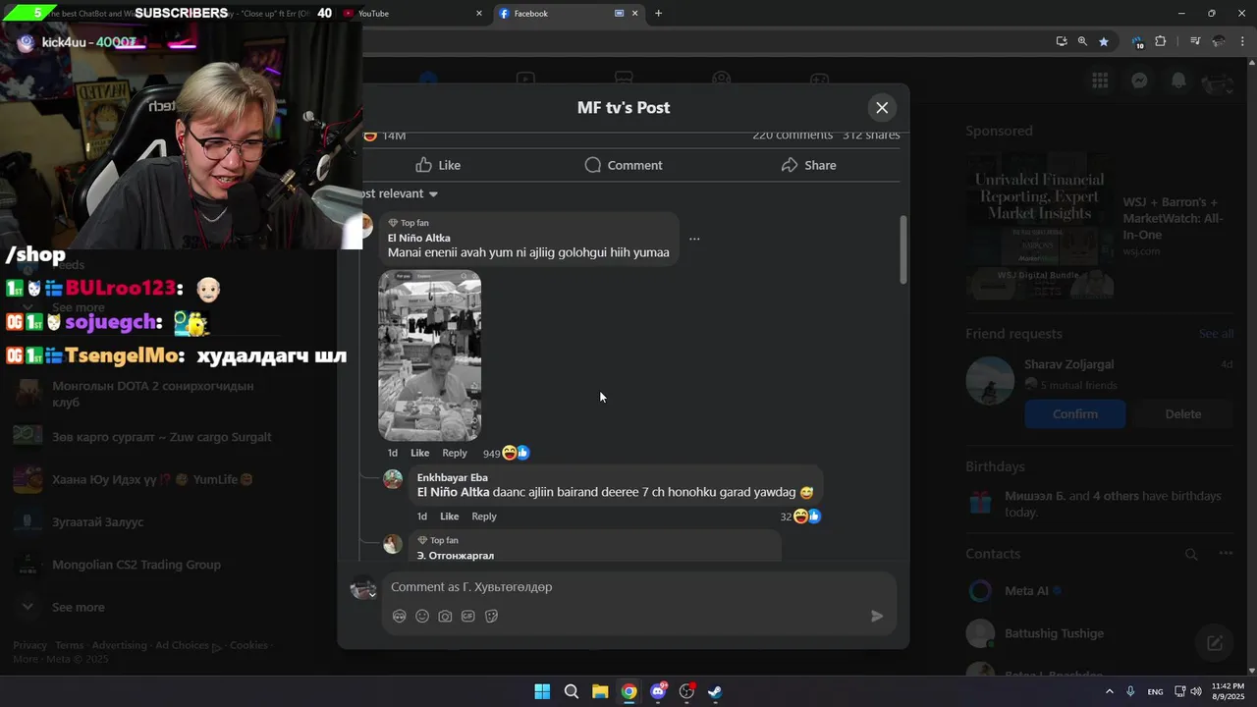Focus the Comment as Г. Хувьтөгөлдөр field
Image resolution: width=1257 pixels, height=707 pixels.
638,587
